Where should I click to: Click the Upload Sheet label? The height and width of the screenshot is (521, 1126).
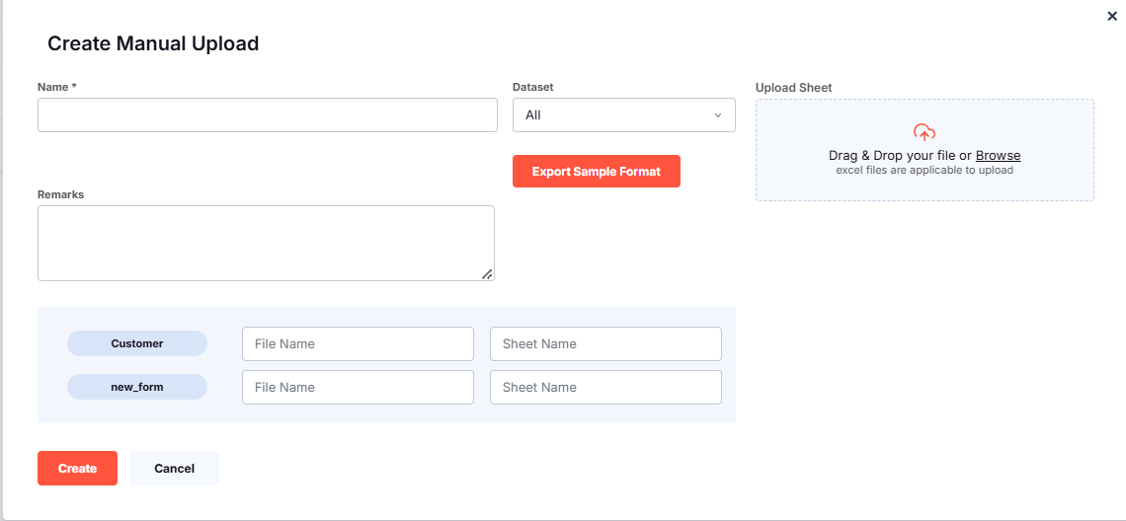[793, 88]
